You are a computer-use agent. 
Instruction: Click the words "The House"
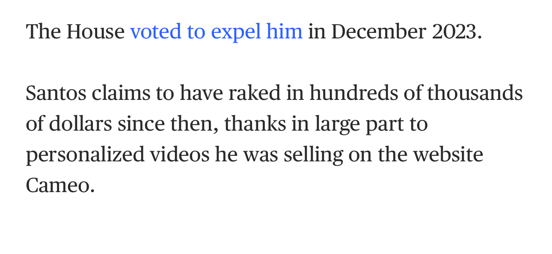pyautogui.click(x=75, y=32)
